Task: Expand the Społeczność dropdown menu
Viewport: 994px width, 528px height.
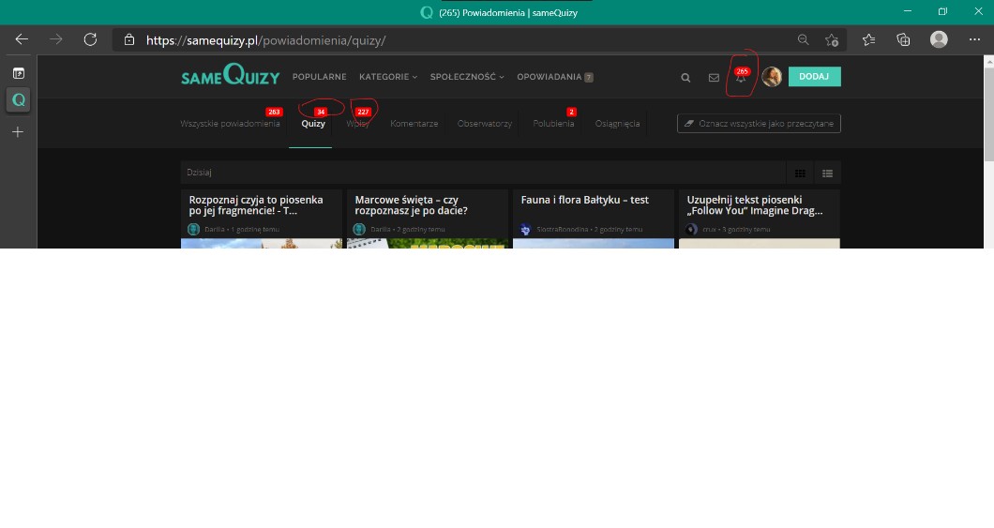Action: [467, 77]
